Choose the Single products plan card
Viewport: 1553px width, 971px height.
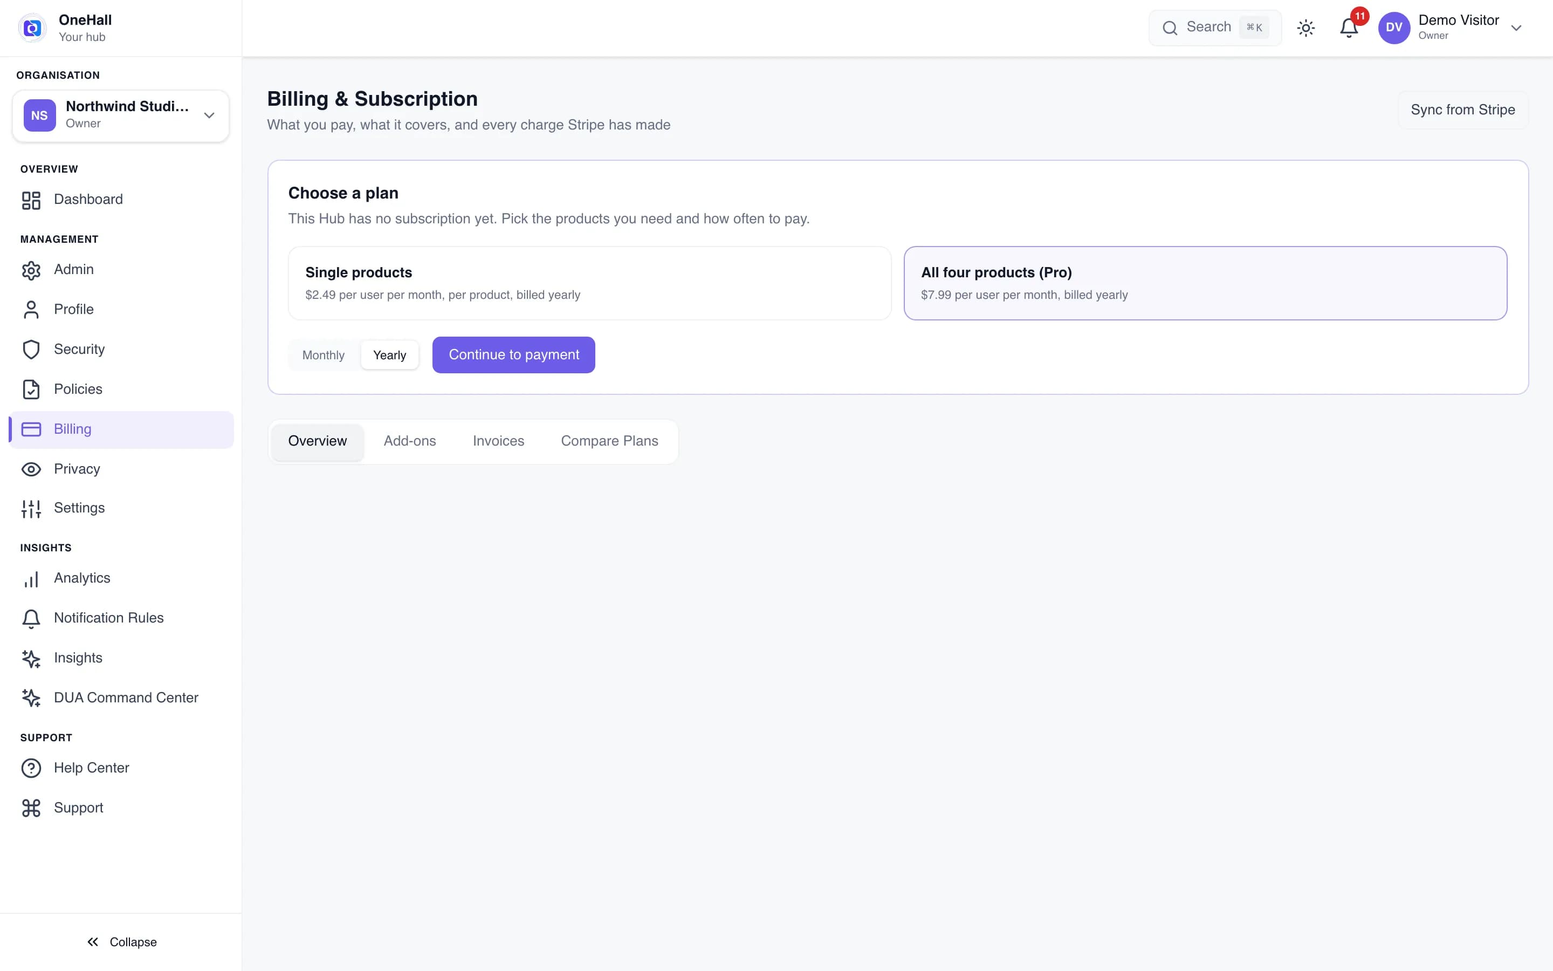coord(590,283)
